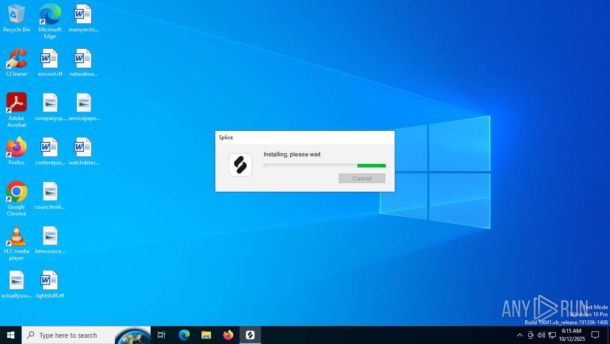Open the network status tray icon
This screenshot has height=344, width=610.
point(552,335)
